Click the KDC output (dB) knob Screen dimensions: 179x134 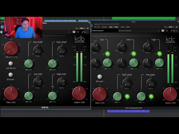(170, 94)
